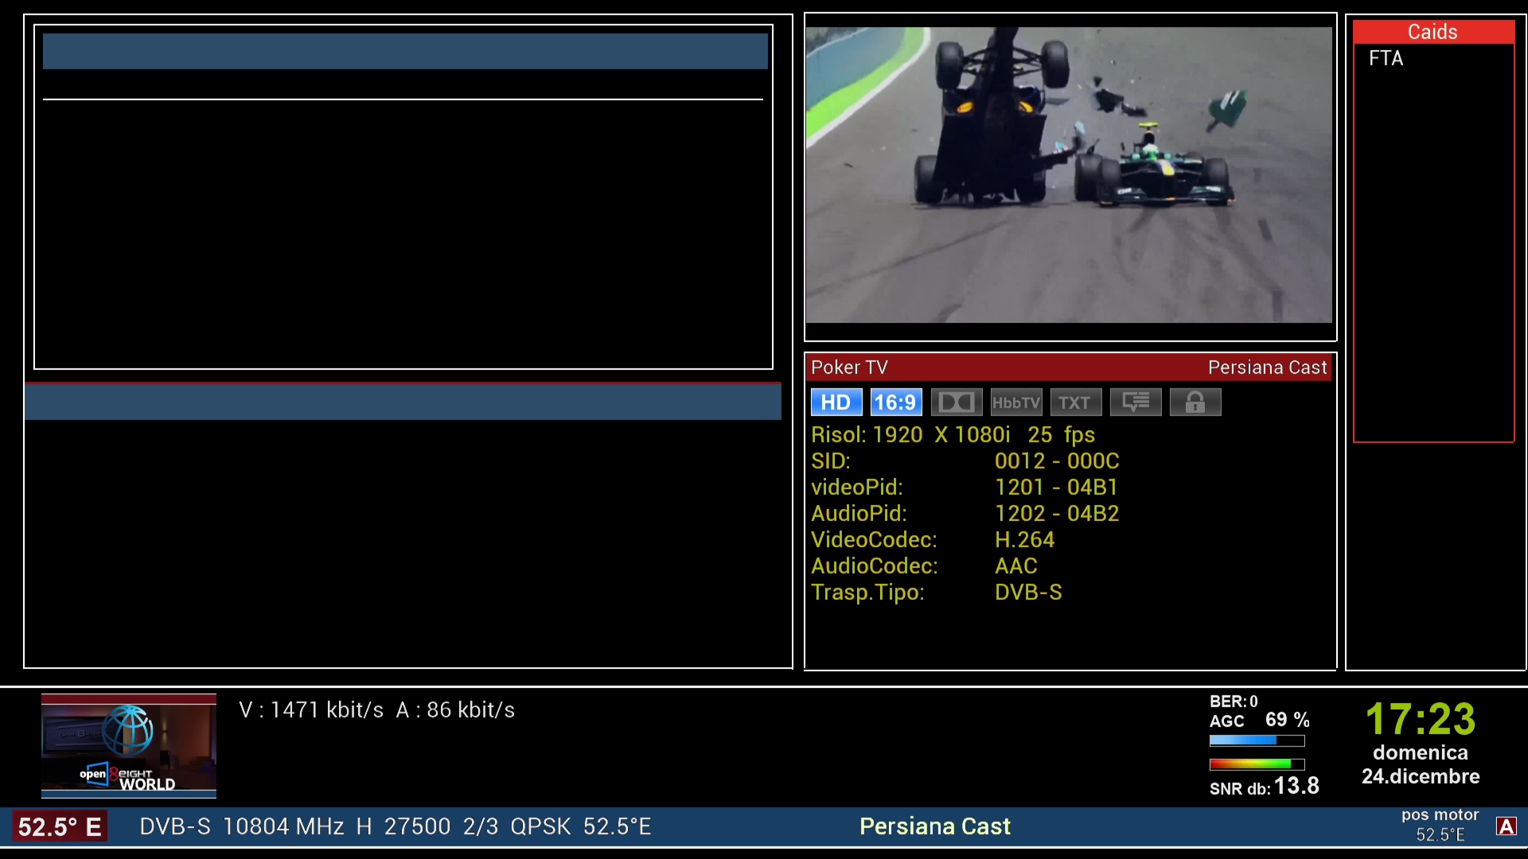The image size is (1528, 859).
Task: Click the Trasp.Tipo: label
Action: (x=867, y=593)
